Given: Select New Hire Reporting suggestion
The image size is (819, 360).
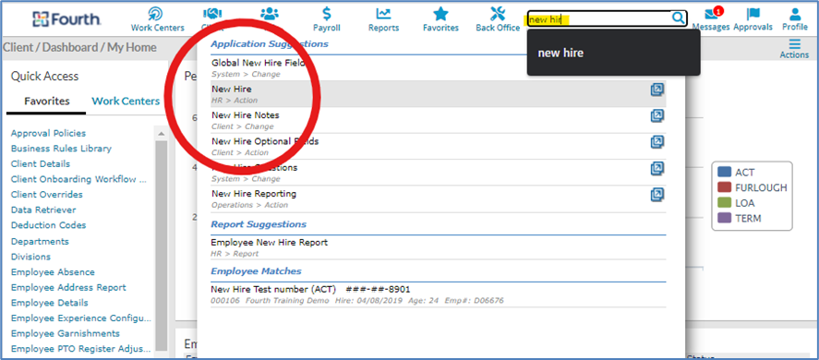Looking at the screenshot, I should pos(439,198).
